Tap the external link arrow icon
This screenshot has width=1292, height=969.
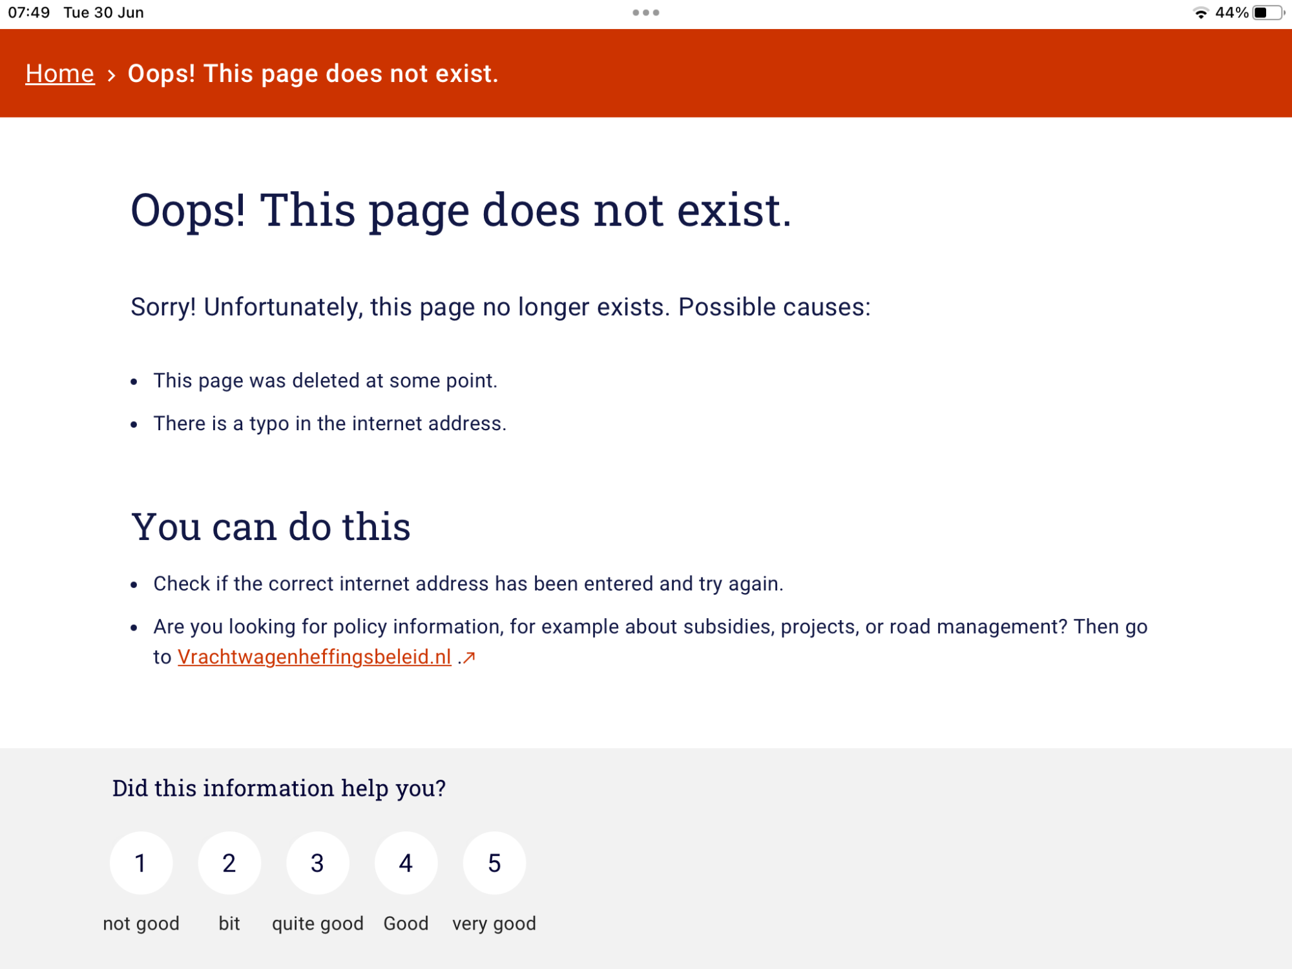tap(470, 658)
